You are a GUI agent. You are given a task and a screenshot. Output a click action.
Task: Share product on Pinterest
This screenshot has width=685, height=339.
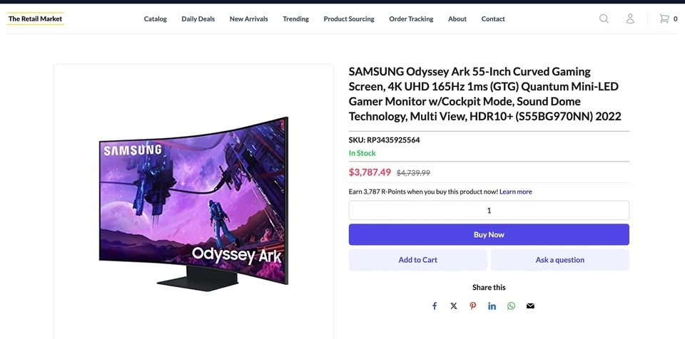(x=473, y=306)
